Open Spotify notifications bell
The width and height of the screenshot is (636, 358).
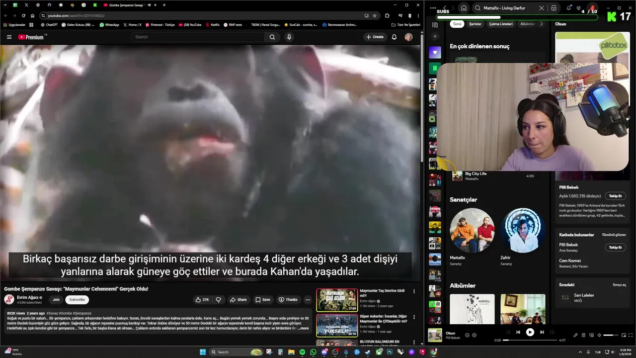pos(569,8)
